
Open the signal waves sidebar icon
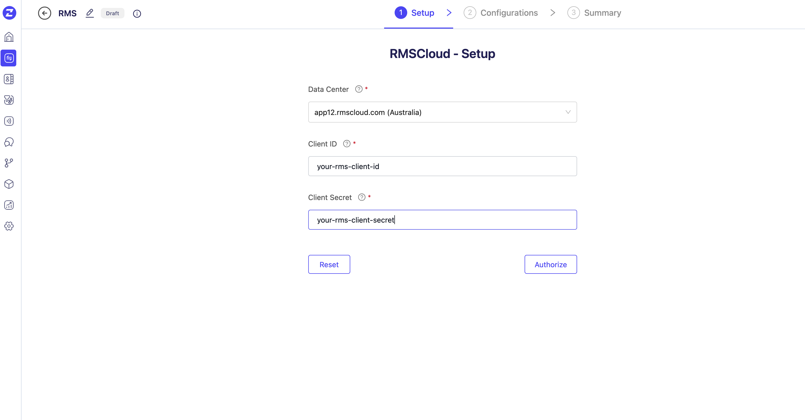[x=9, y=121]
